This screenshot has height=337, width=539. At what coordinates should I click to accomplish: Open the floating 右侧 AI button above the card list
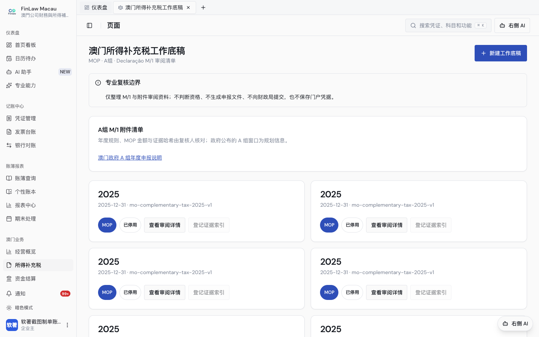pyautogui.click(x=515, y=324)
